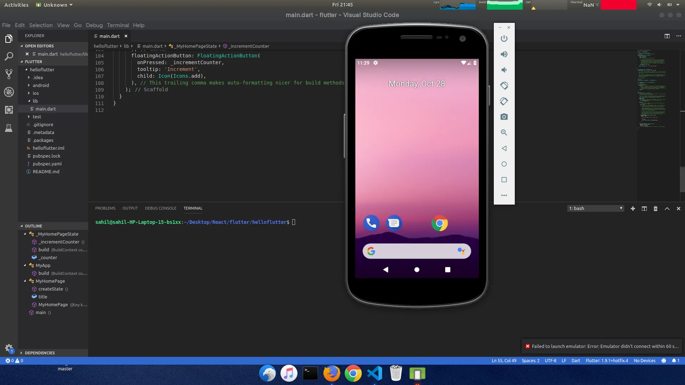This screenshot has width=685, height=385.
Task: Open pubspec.yaml in the explorer
Action: pyautogui.click(x=47, y=164)
